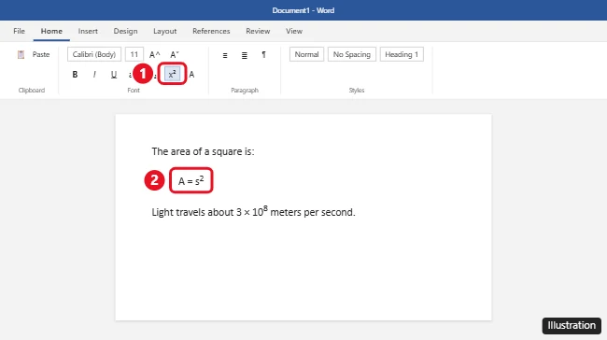
Task: Open the View tab
Action: click(x=294, y=31)
